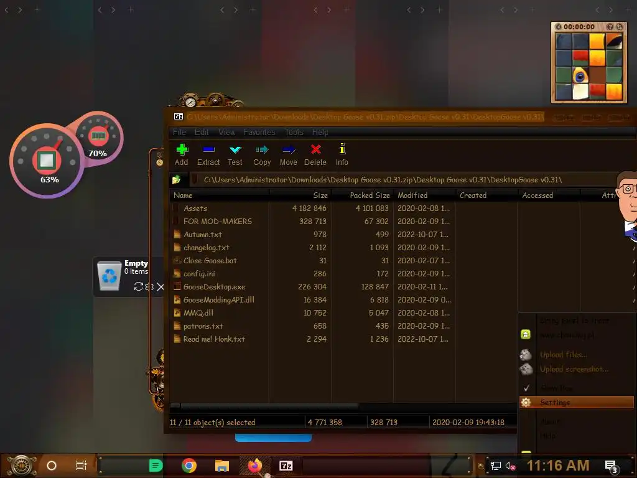The height and width of the screenshot is (478, 637).
Task: Click the recycle bin gadget refresh arrows
Action: point(138,286)
